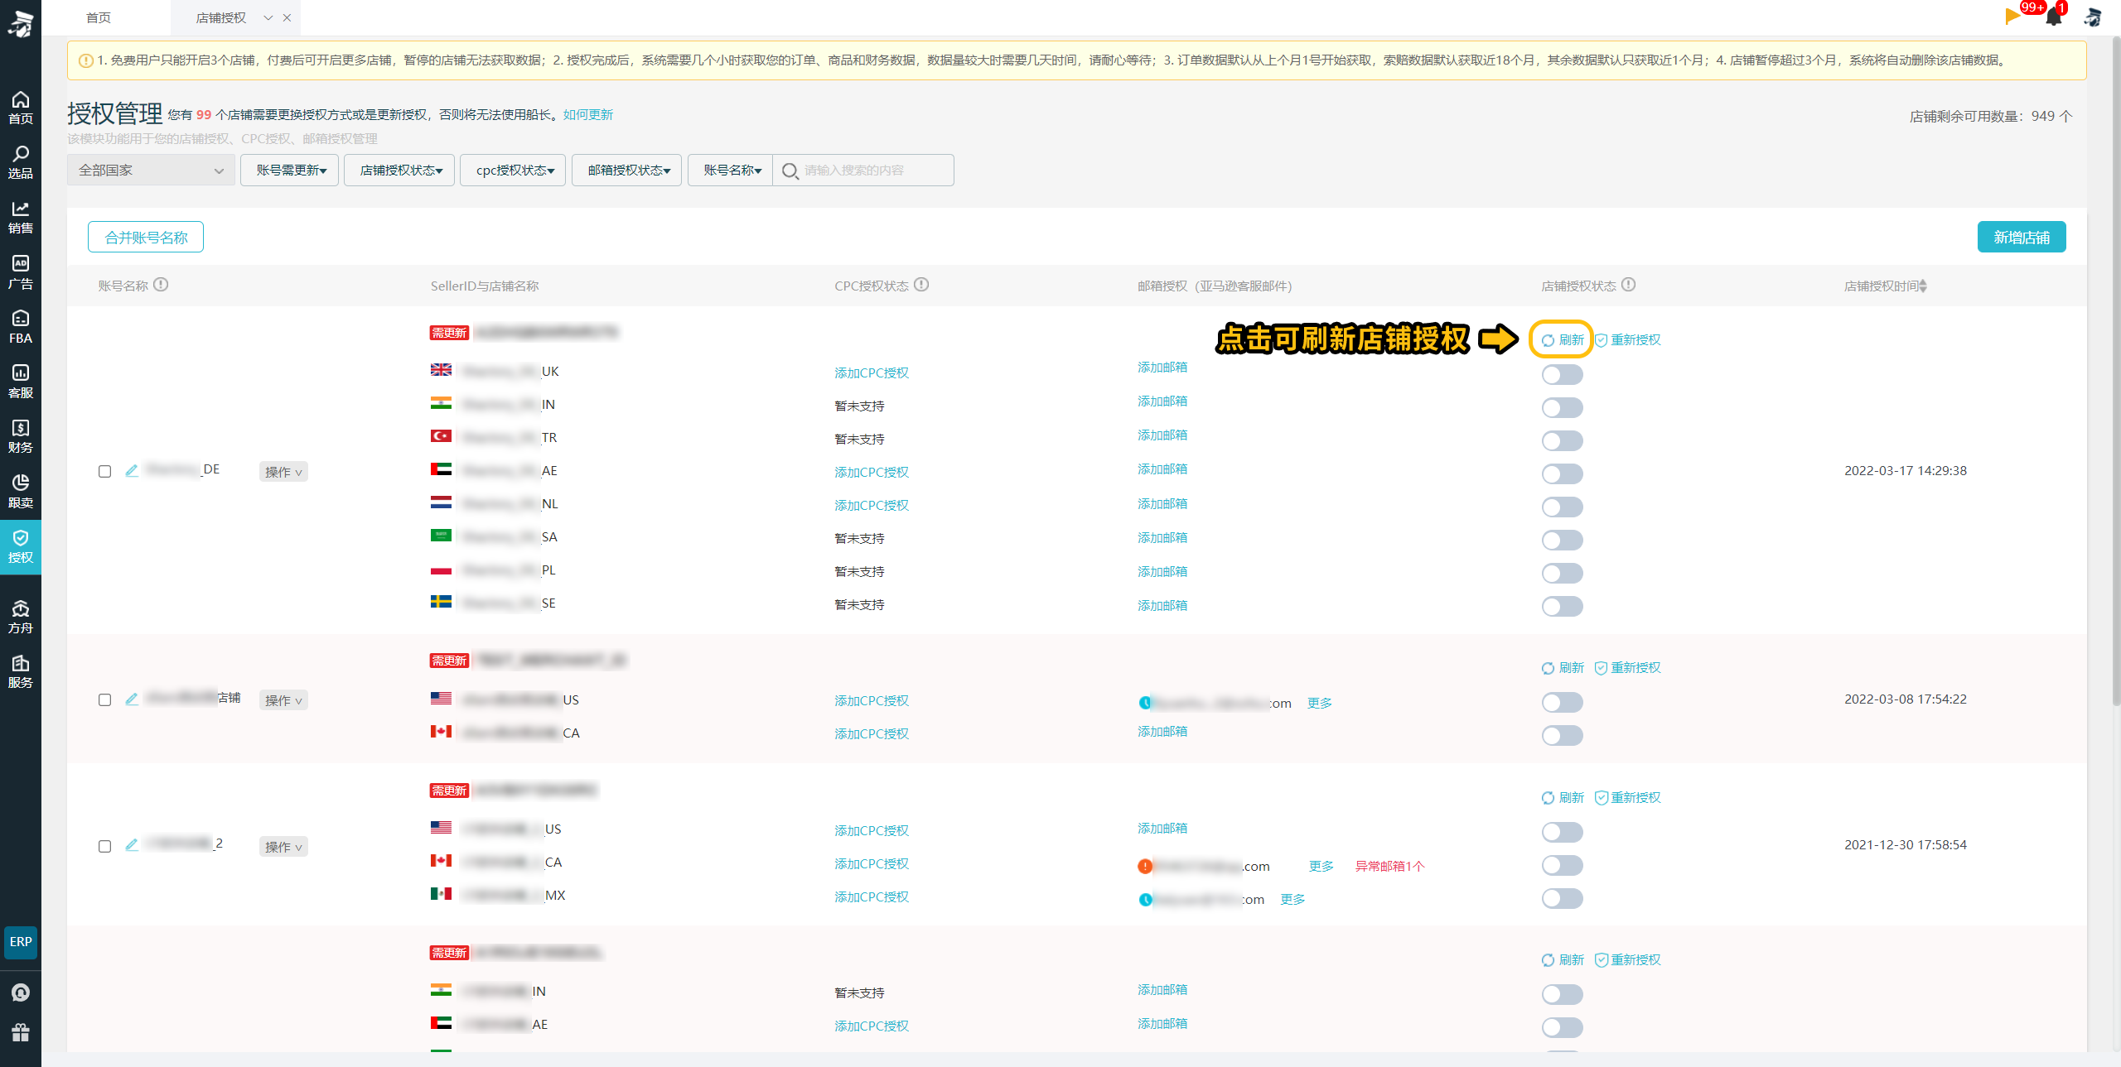This screenshot has height=1067, width=2121.
Task: Open the 财务 finance icon in sidebar
Action: [x=21, y=436]
